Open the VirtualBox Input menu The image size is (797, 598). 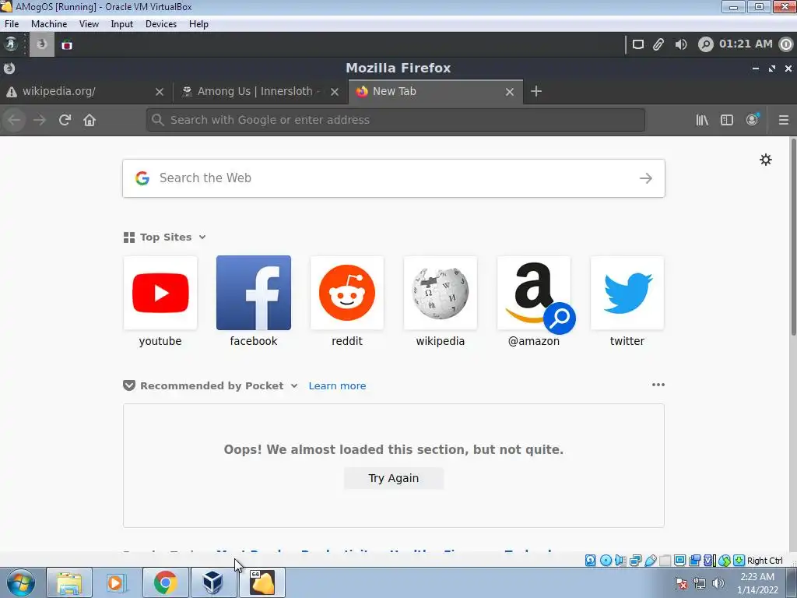[x=122, y=24]
